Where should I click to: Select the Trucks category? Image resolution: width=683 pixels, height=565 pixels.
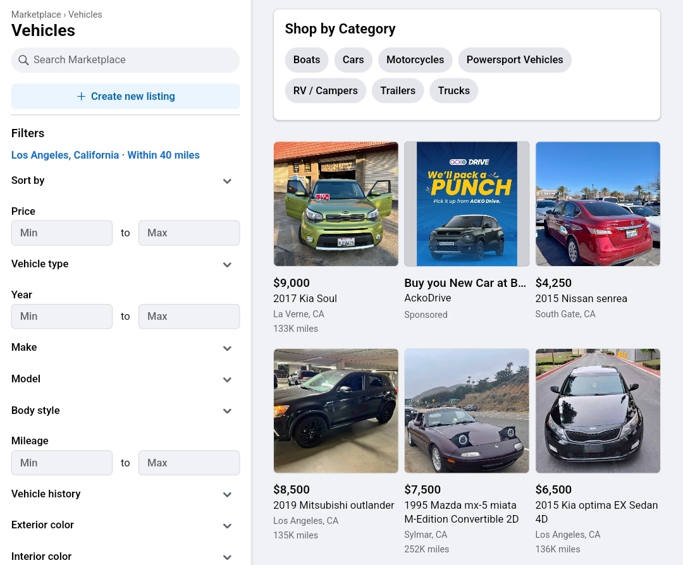[x=454, y=90]
